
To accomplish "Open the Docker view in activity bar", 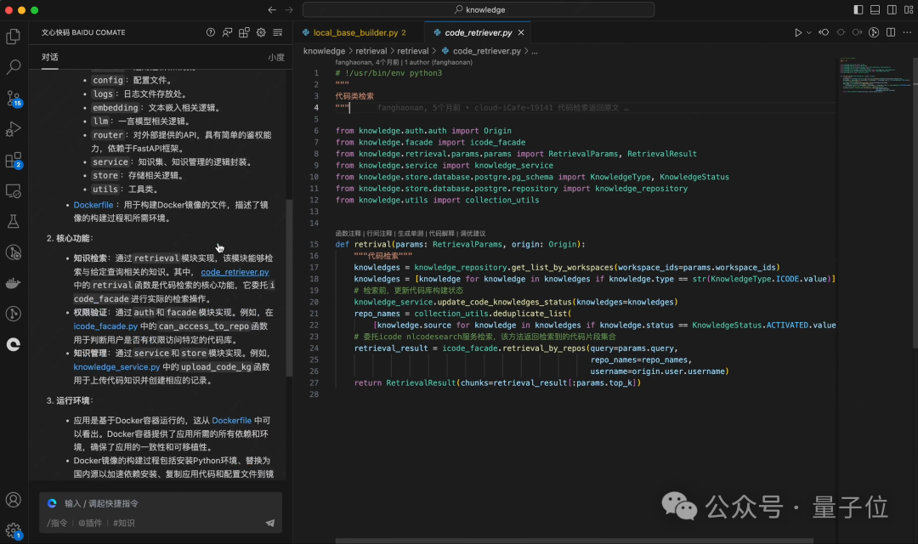I will tap(14, 283).
